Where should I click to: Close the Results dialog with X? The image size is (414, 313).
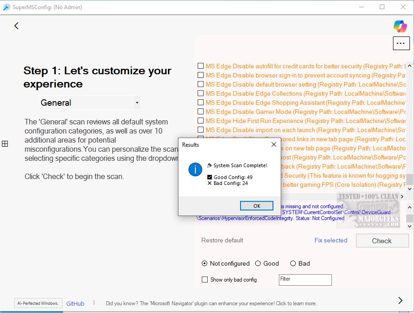click(274, 144)
